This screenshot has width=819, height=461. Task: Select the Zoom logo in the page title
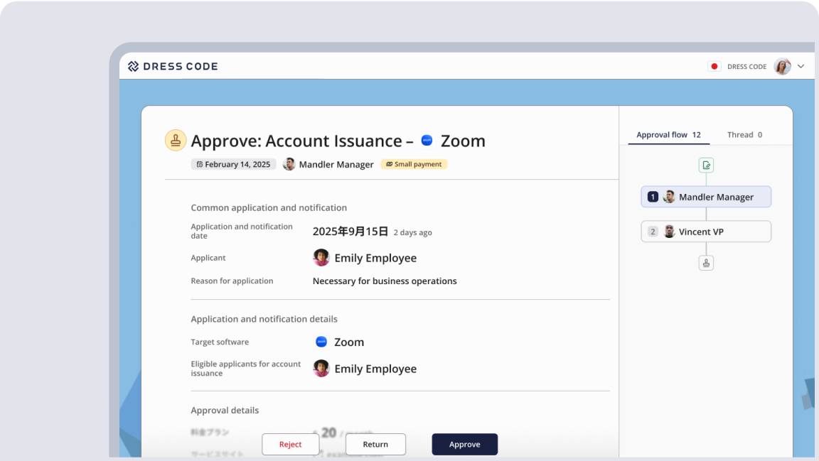[x=426, y=140]
